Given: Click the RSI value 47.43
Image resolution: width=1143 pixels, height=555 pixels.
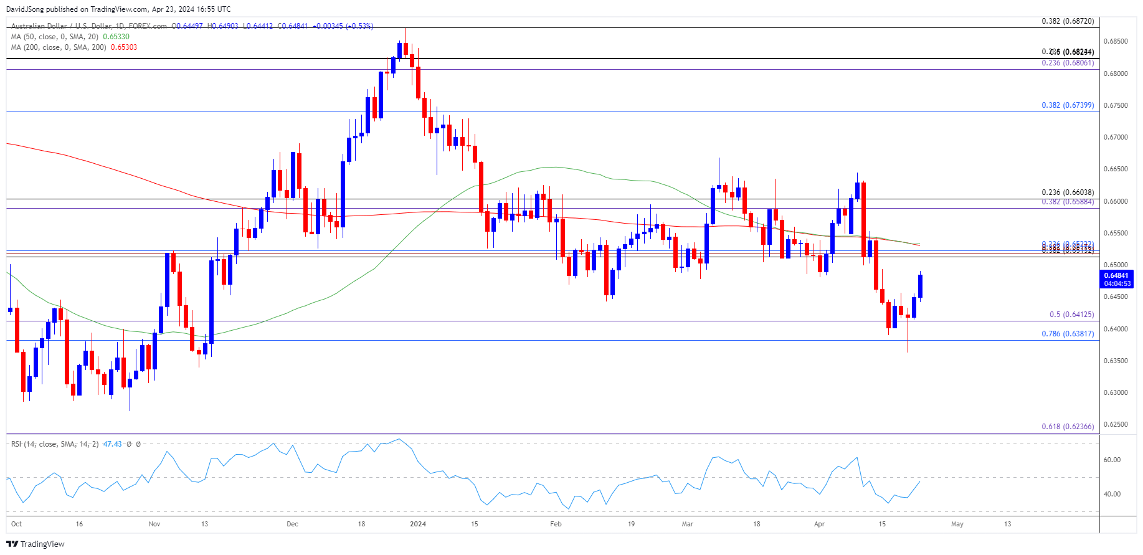Looking at the screenshot, I should click(112, 444).
